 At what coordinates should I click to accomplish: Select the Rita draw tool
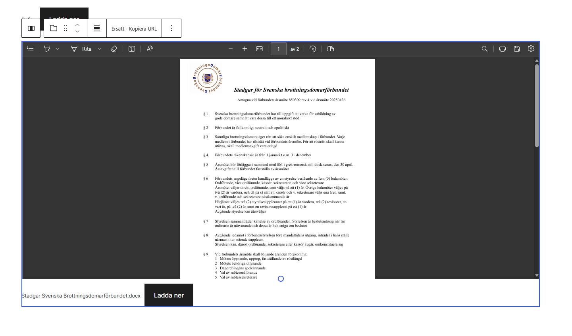click(81, 49)
